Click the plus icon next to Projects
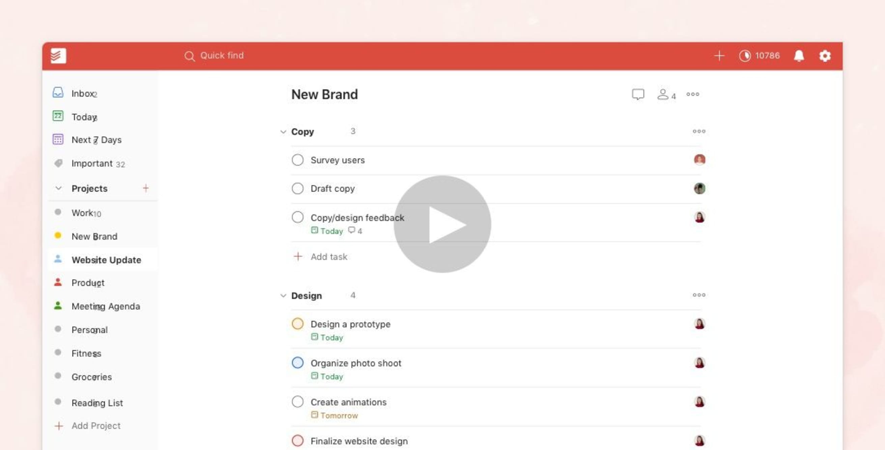 tap(146, 188)
